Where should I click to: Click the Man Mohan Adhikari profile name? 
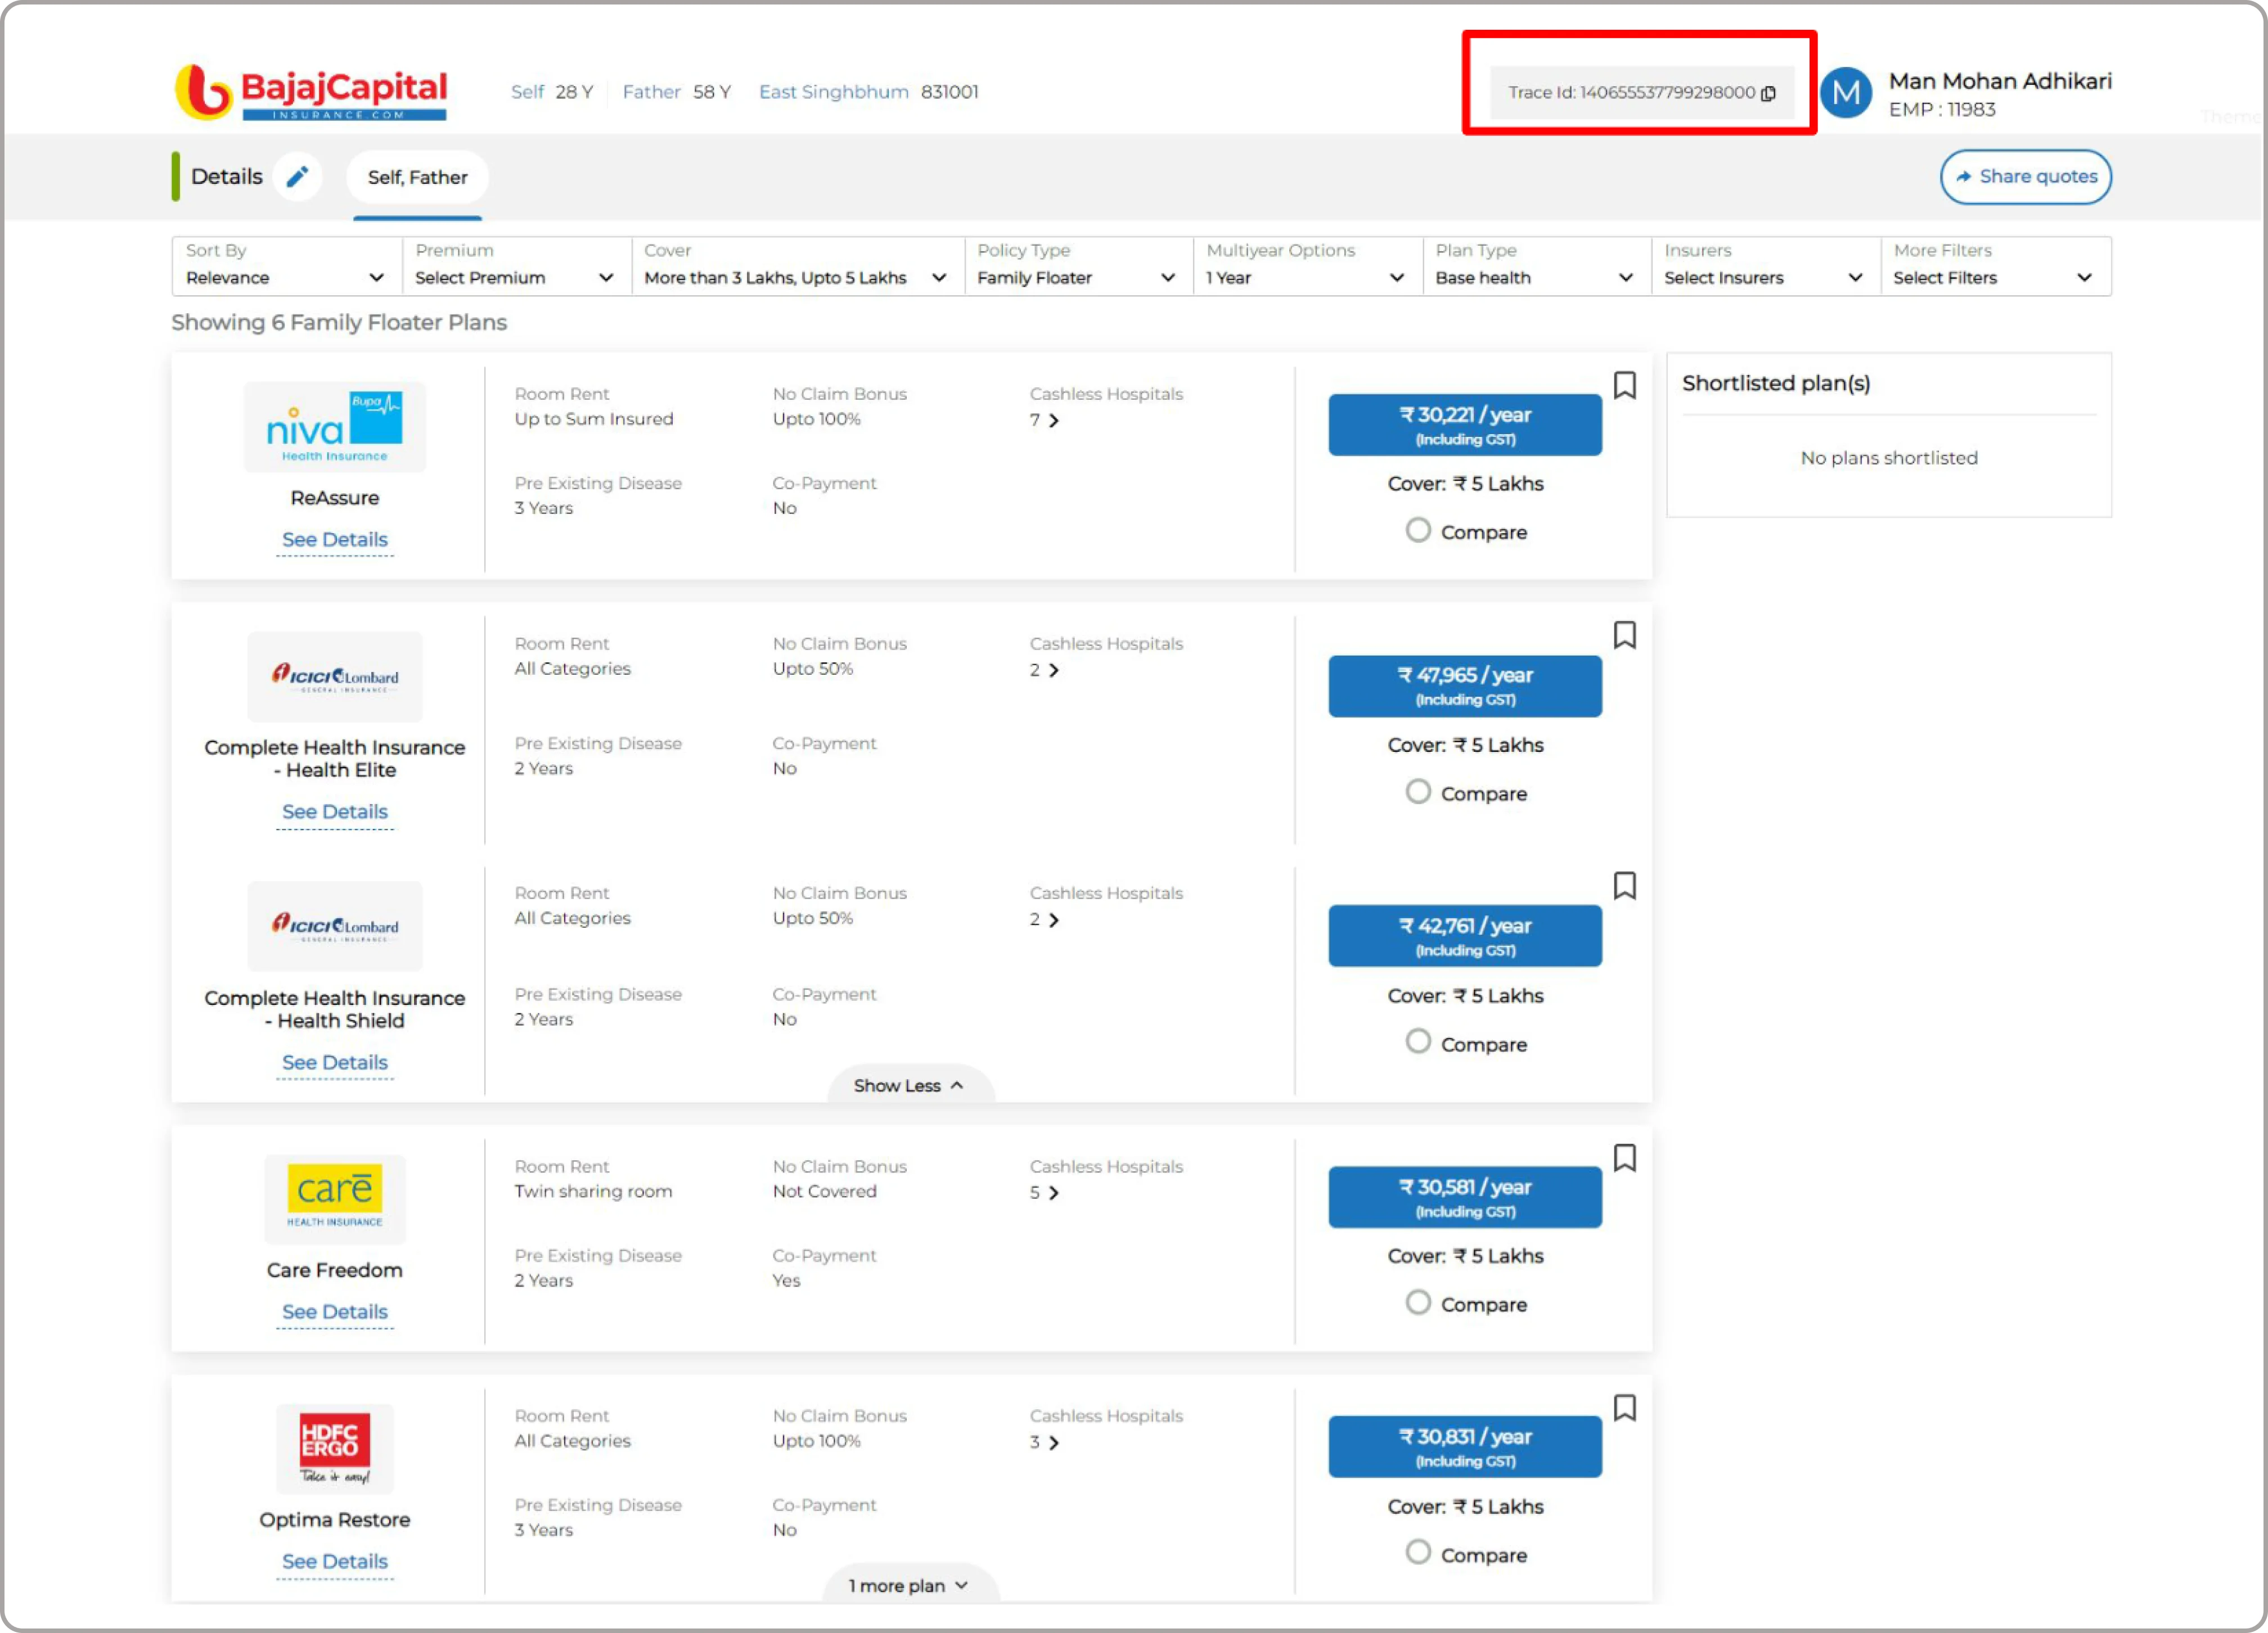(x=2000, y=81)
